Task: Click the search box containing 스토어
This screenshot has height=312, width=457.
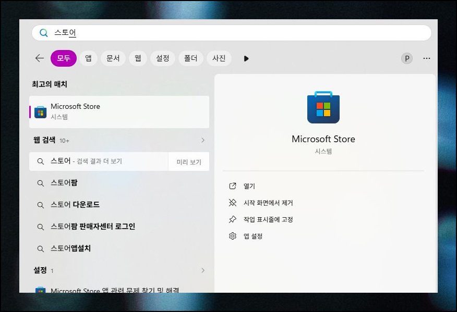Action: click(x=232, y=33)
